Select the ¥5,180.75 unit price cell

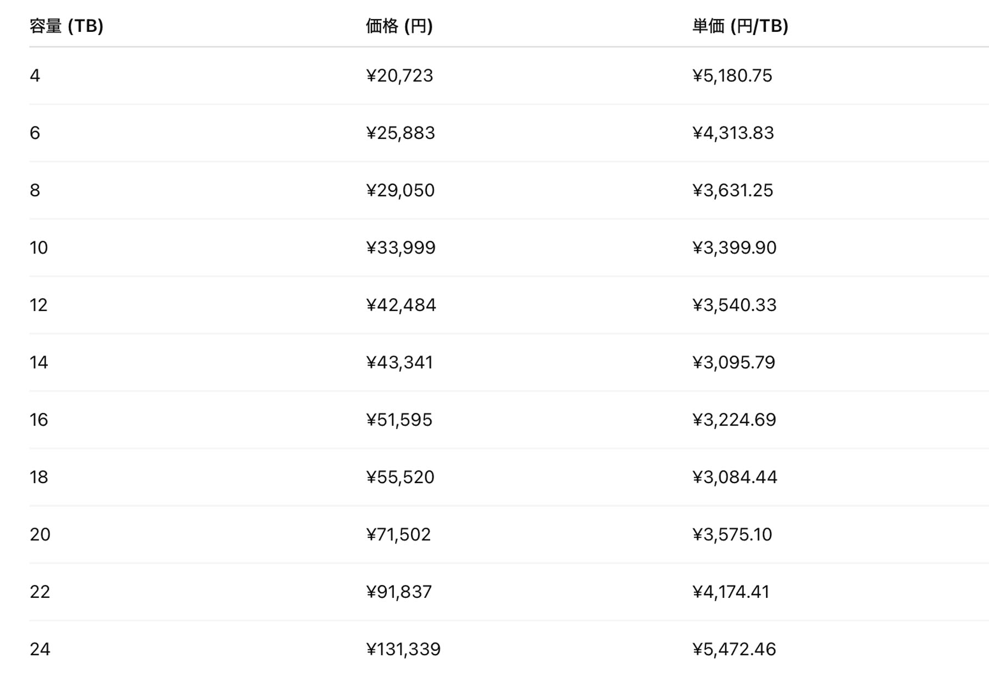click(732, 75)
